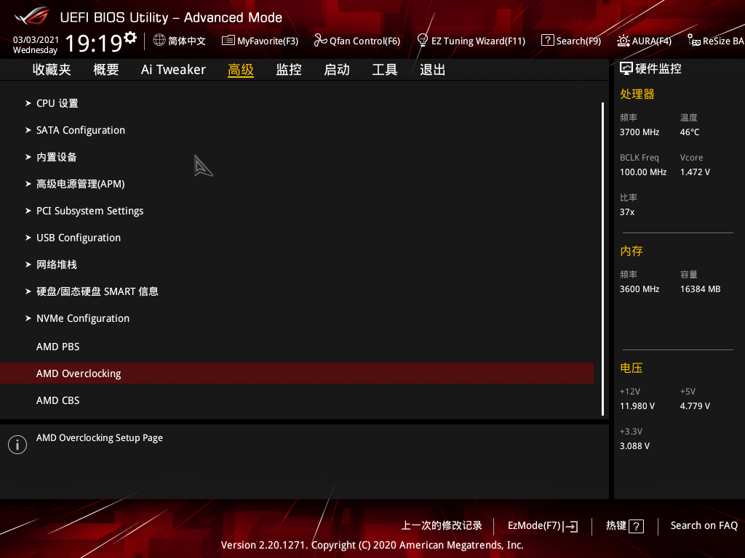Open the 启动 boot menu tab
Image resolution: width=745 pixels, height=558 pixels.
(336, 69)
